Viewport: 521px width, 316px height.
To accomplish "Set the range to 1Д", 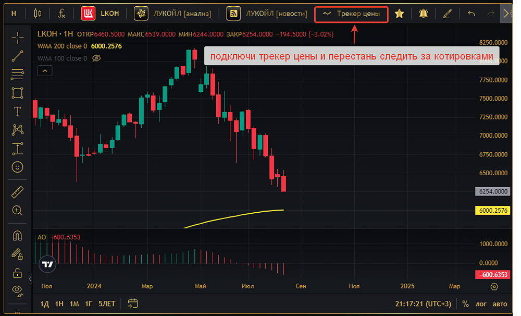I will point(44,303).
